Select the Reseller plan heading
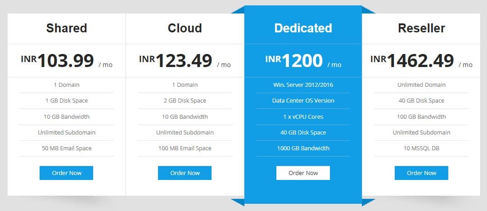487x211 pixels. click(421, 28)
